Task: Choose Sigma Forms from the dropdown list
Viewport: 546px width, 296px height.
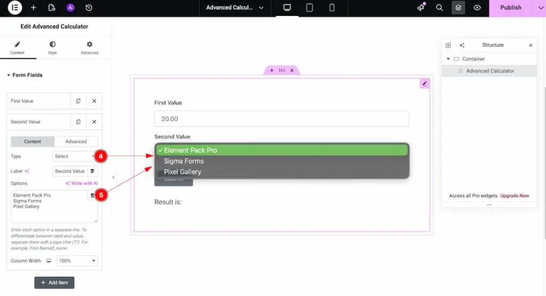Action: [282, 161]
